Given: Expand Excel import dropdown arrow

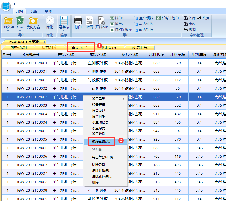Looking at the screenshot, I should (20, 31).
